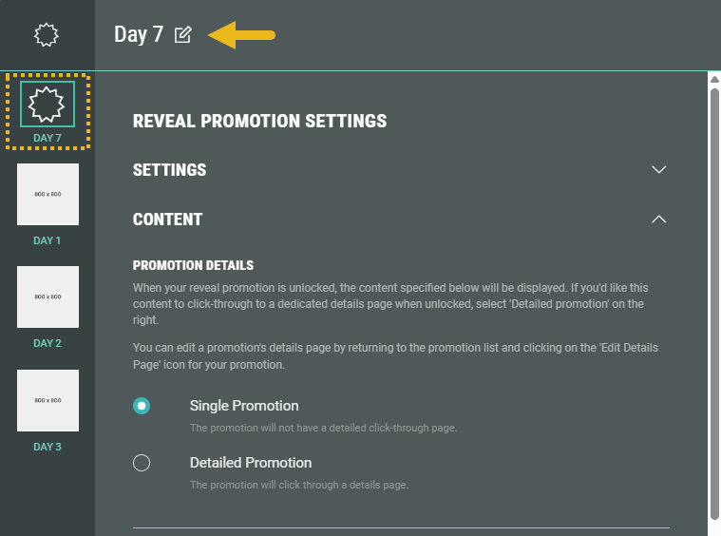Click the Detailed Promotion label text

pos(251,463)
